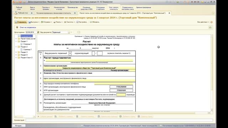
Task: Click the Титульный лист page icon
Action: click(x=19, y=36)
